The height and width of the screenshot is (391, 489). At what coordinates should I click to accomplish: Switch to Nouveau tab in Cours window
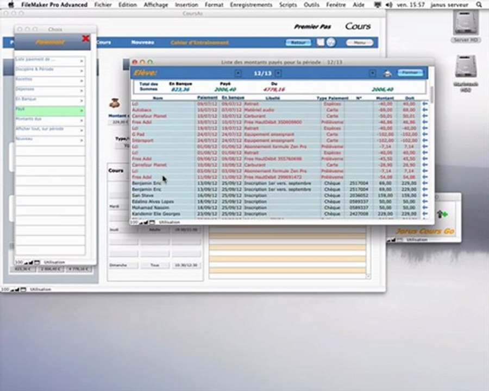coord(142,42)
